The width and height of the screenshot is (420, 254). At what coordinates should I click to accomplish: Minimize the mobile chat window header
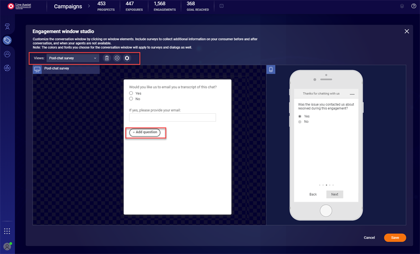click(352, 94)
